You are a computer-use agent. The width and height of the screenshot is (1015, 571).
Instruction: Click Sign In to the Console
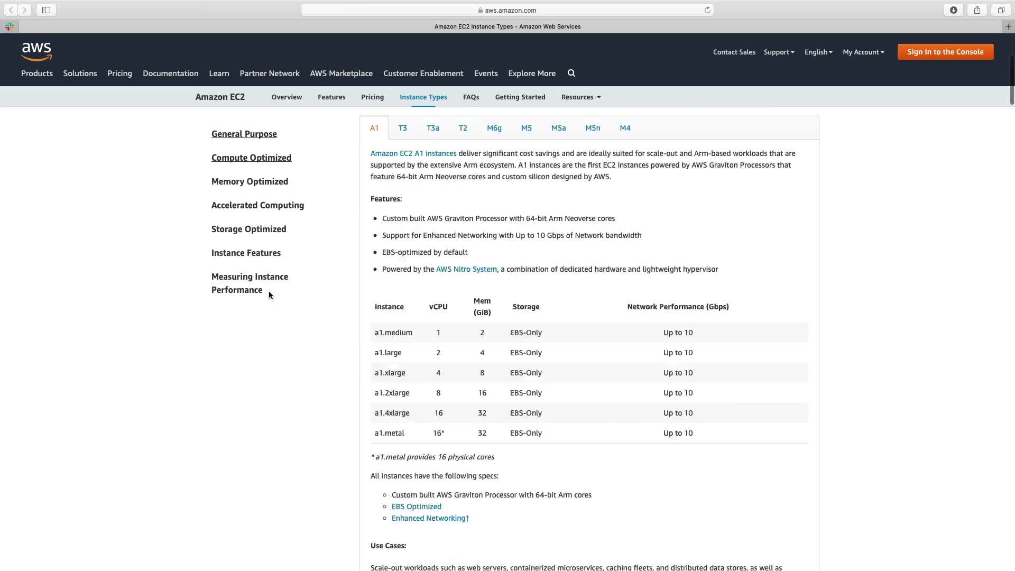tap(945, 52)
